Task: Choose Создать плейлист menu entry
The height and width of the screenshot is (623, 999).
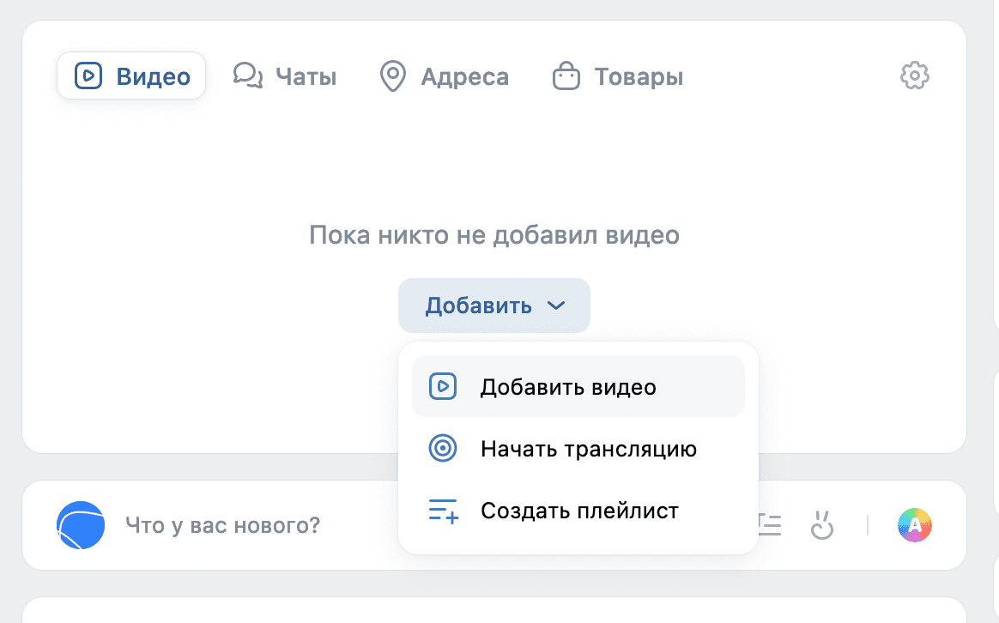Action: coord(580,511)
